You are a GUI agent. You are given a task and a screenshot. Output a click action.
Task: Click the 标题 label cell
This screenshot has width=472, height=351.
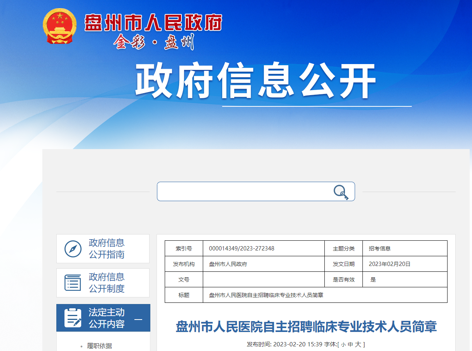tap(184, 295)
